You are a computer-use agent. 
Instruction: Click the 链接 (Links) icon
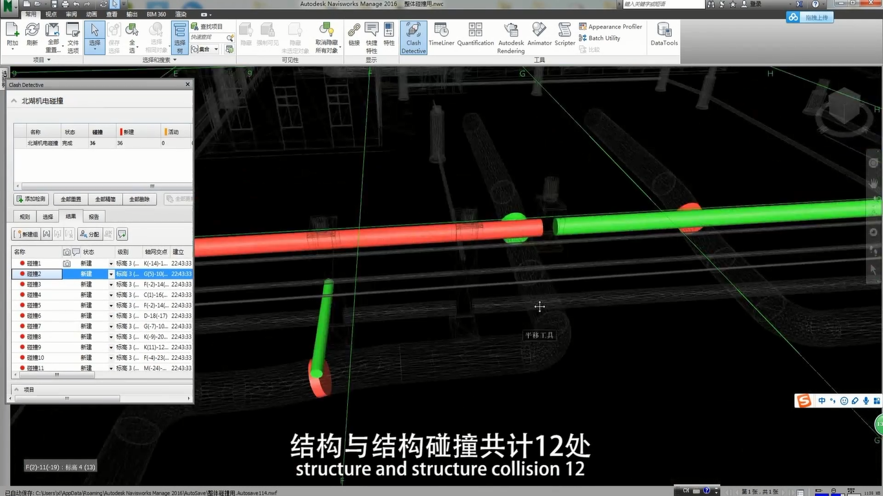point(354,35)
